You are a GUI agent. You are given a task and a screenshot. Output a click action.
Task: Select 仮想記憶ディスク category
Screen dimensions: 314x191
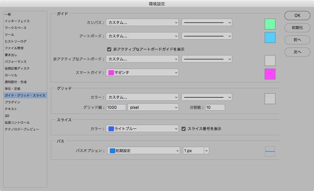[17, 69]
